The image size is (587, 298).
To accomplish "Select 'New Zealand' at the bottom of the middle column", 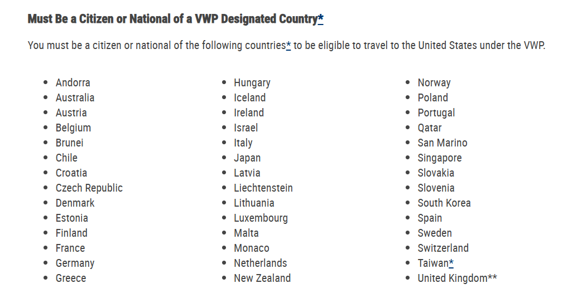I will [x=262, y=278].
